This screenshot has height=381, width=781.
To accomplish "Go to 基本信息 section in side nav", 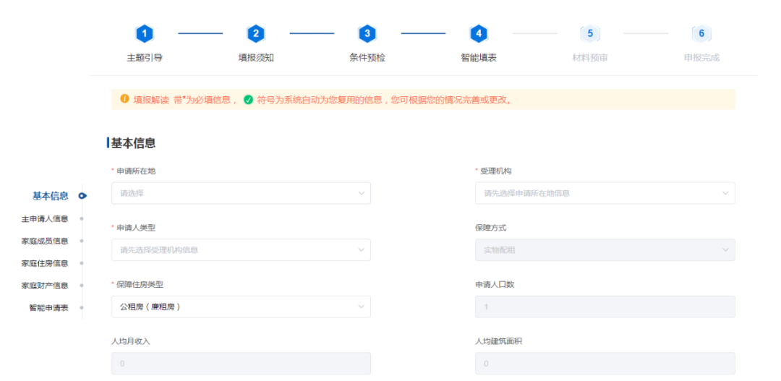I will 51,196.
